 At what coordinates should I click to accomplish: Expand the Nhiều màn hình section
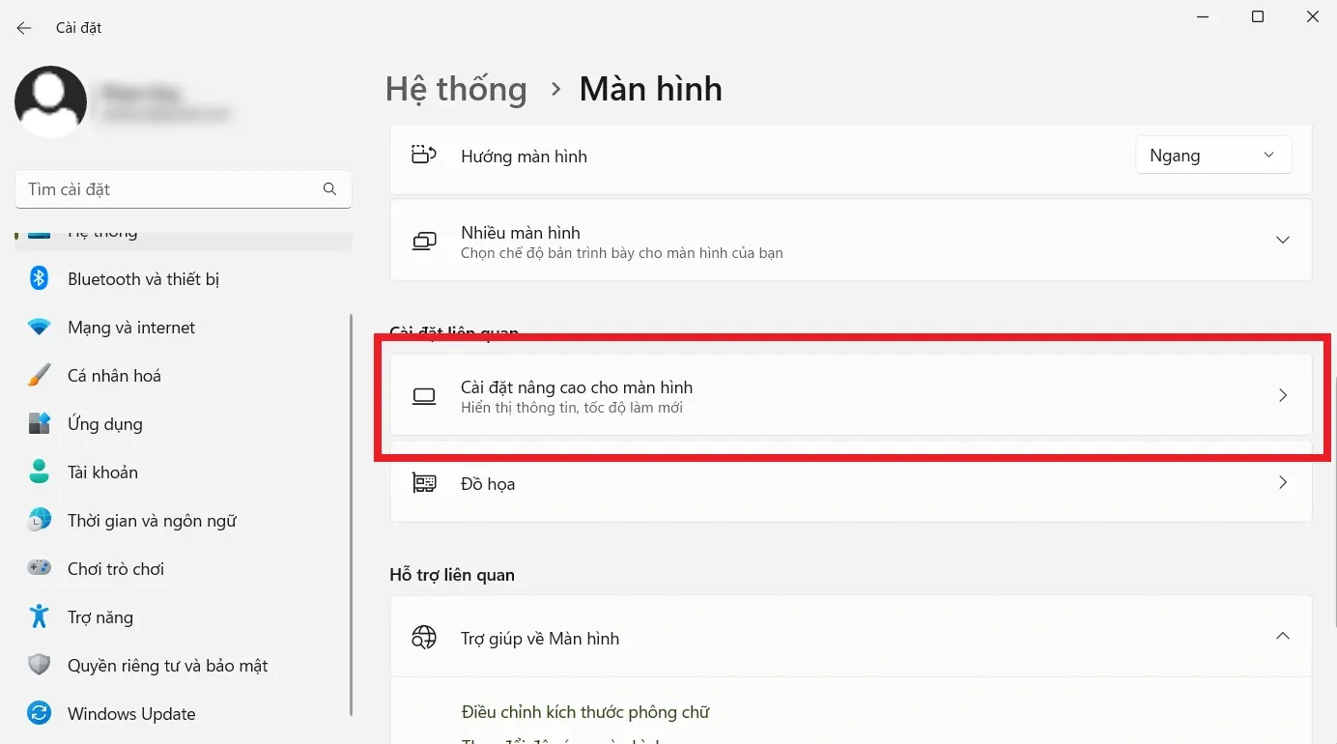(x=1282, y=241)
